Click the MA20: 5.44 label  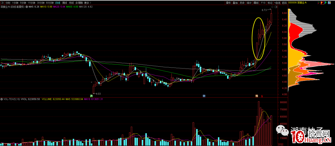pyautogui.click(x=59, y=7)
